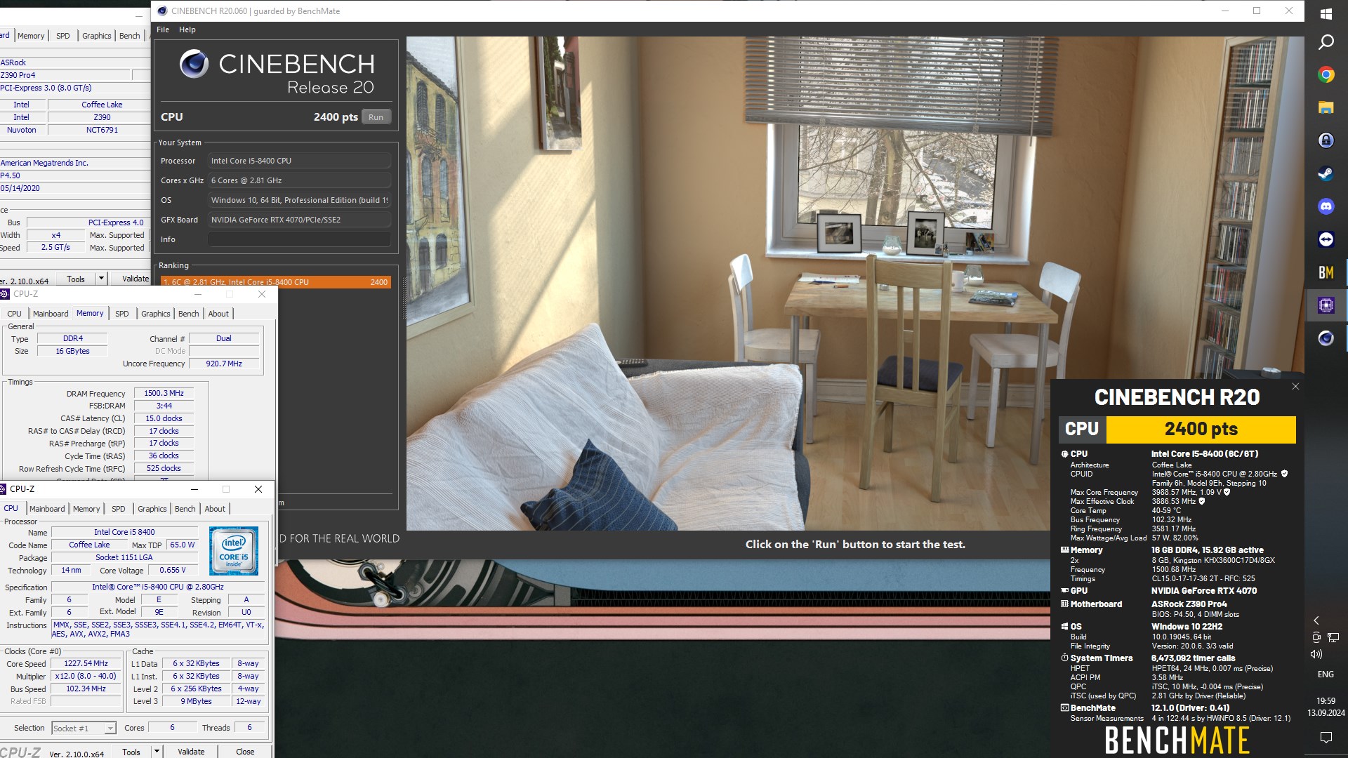This screenshot has height=758, width=1348.
Task: Run the Cinebench CPU test
Action: pyautogui.click(x=376, y=117)
